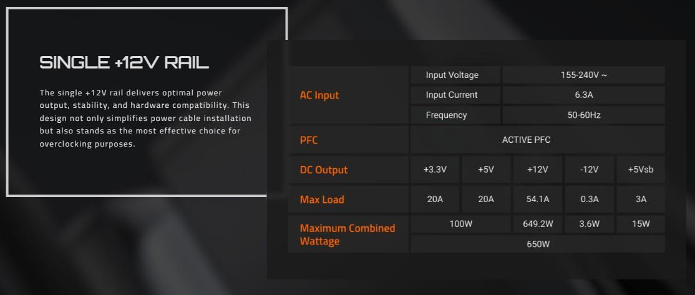
Task: Click the Input Current cell
Action: pyautogui.click(x=452, y=95)
